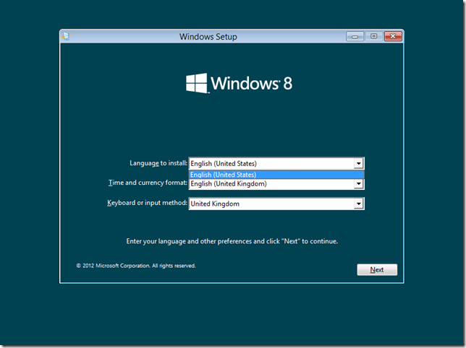466x348 pixels.
Task: Click the "Windows 8" wordmark text
Action: [x=252, y=83]
